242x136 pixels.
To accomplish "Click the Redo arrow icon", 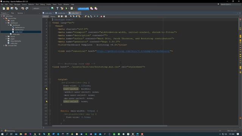I will point(27,8).
